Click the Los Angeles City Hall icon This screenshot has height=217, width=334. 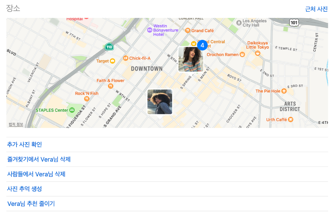coord(239,23)
